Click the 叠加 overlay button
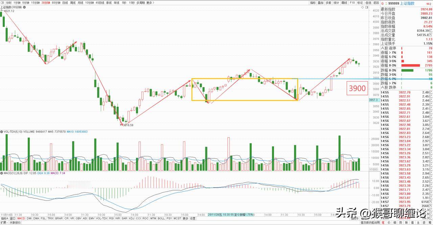The image size is (433, 225). click(x=321, y=3)
